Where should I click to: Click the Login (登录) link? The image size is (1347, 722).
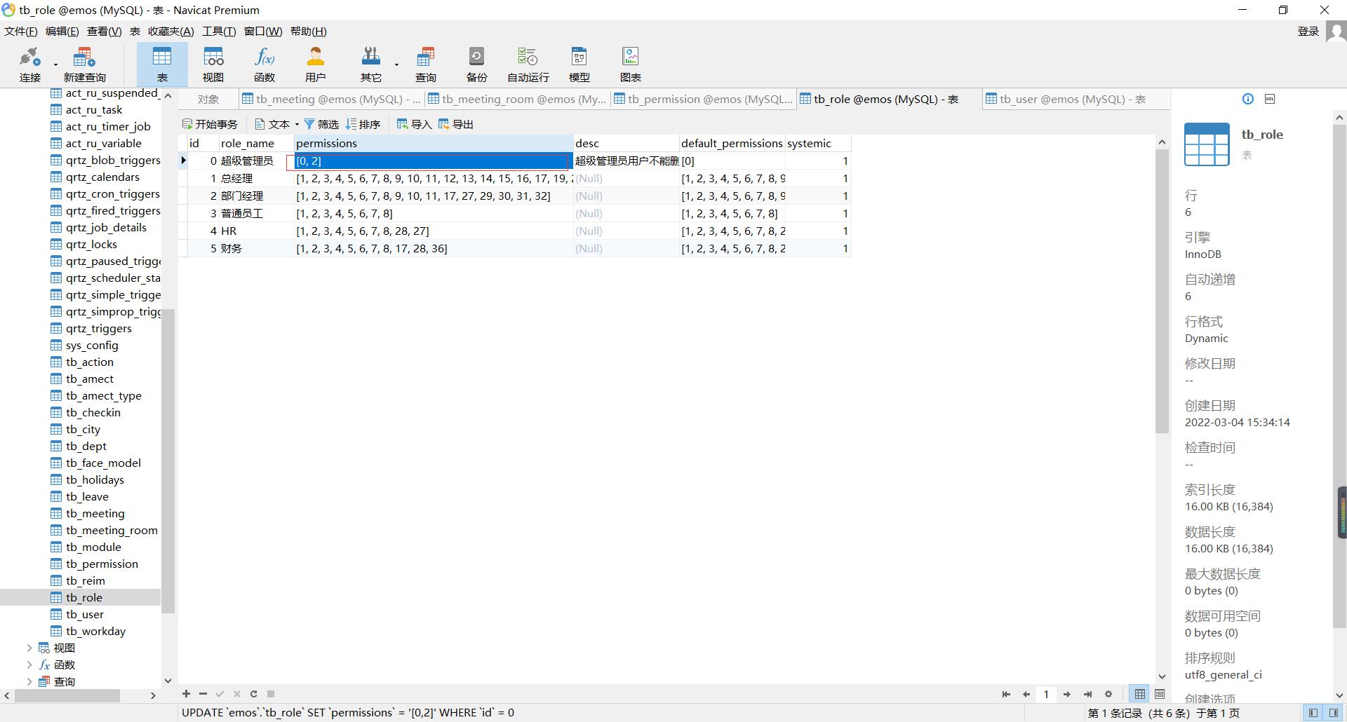[x=1308, y=32]
